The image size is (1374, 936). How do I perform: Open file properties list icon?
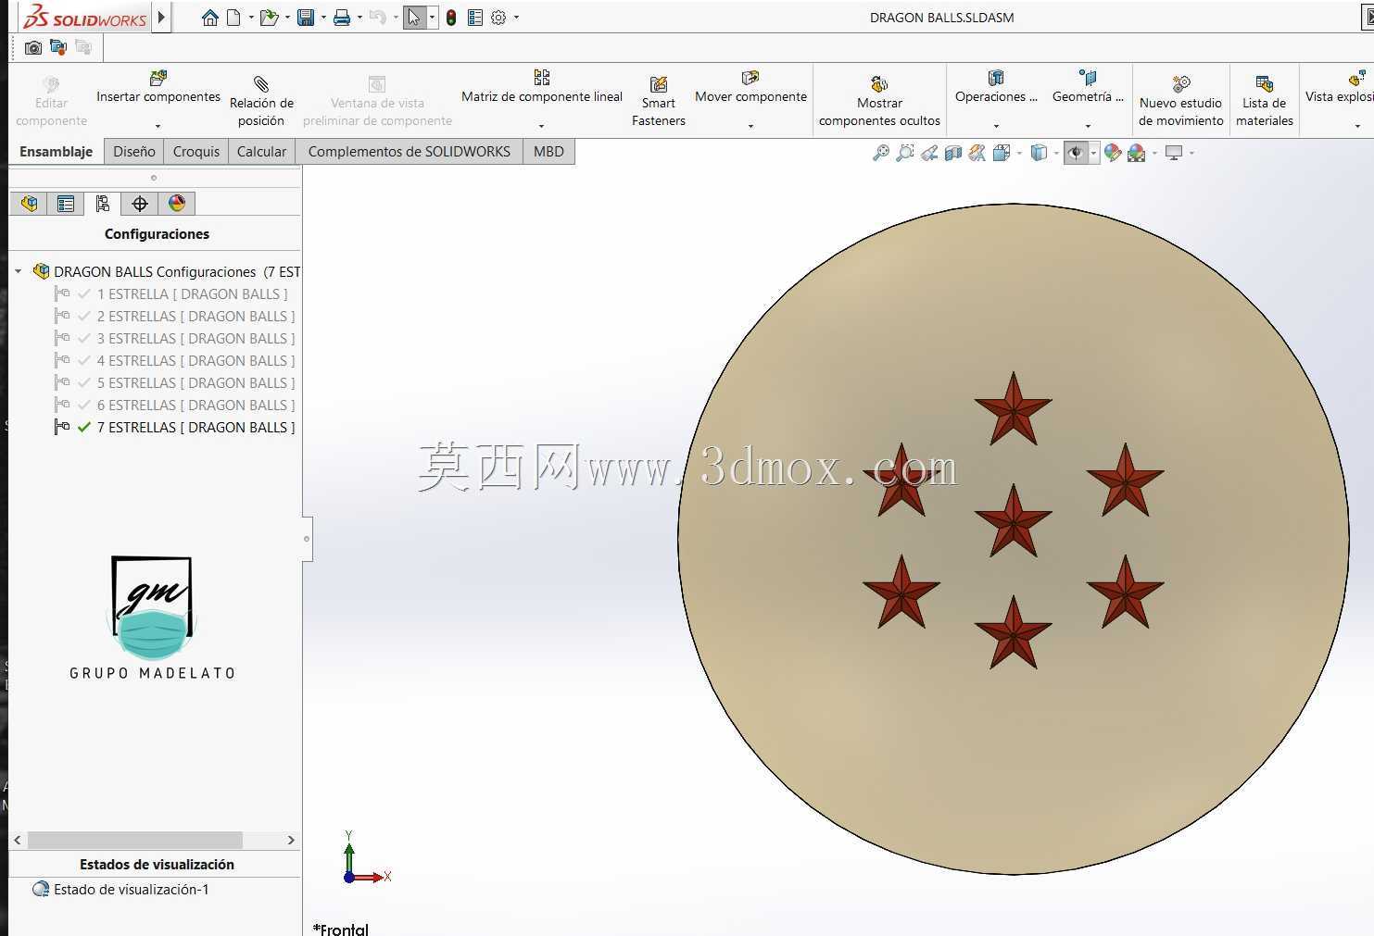pyautogui.click(x=475, y=18)
